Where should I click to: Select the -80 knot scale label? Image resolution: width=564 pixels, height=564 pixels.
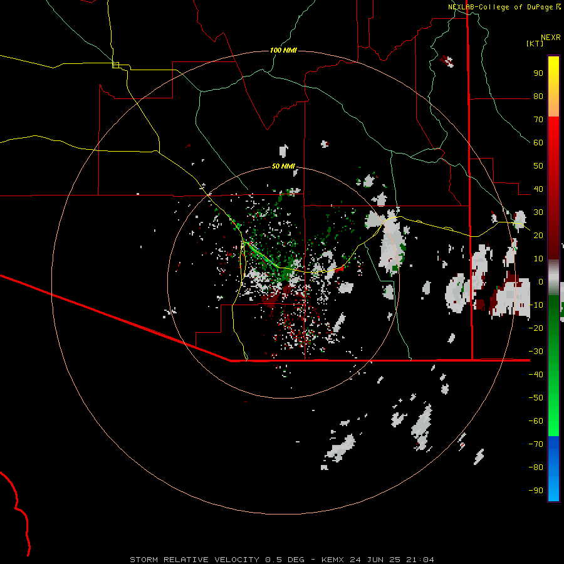point(536,467)
